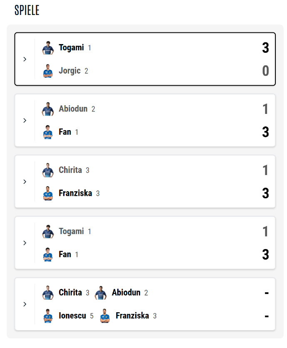The height and width of the screenshot is (348, 287).
Task: Click Togami's player photo in first match
Action: [x=48, y=48]
